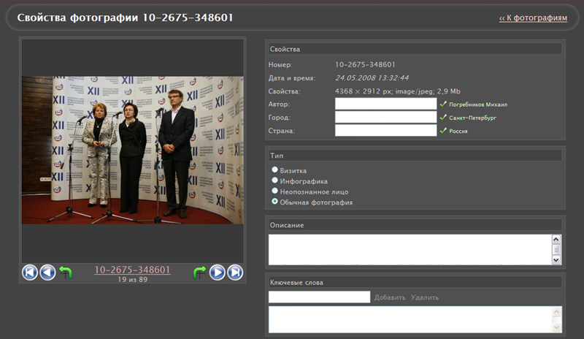The image size is (584, 339).
Task: Go to the next photo
Action: 217,273
